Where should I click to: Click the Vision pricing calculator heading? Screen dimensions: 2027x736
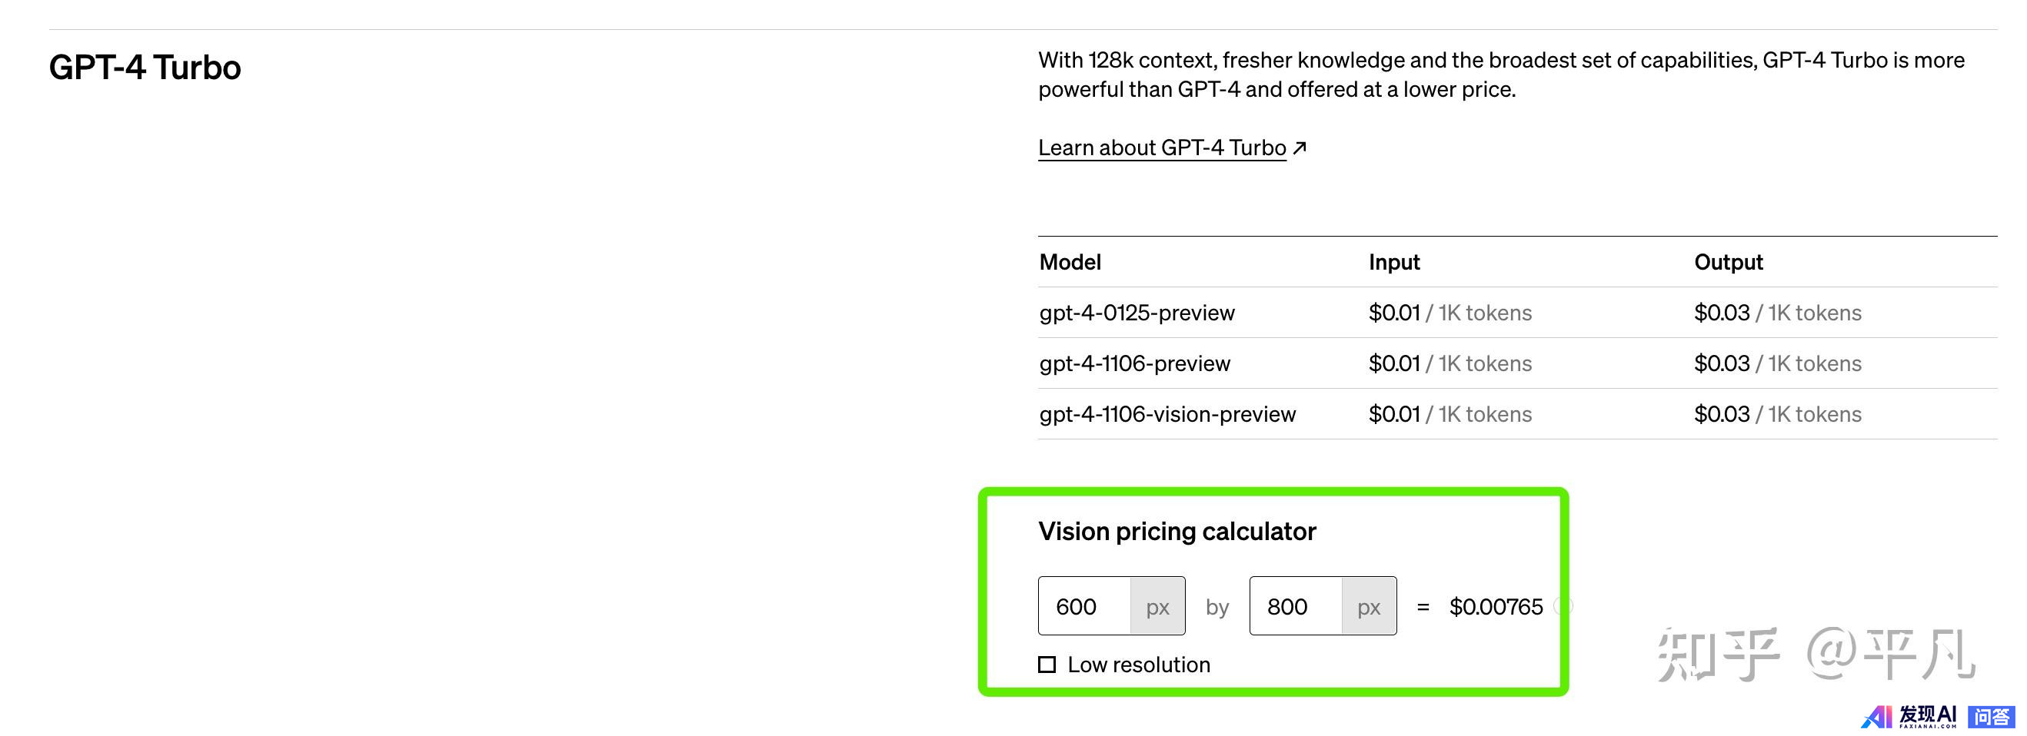[x=1177, y=532]
